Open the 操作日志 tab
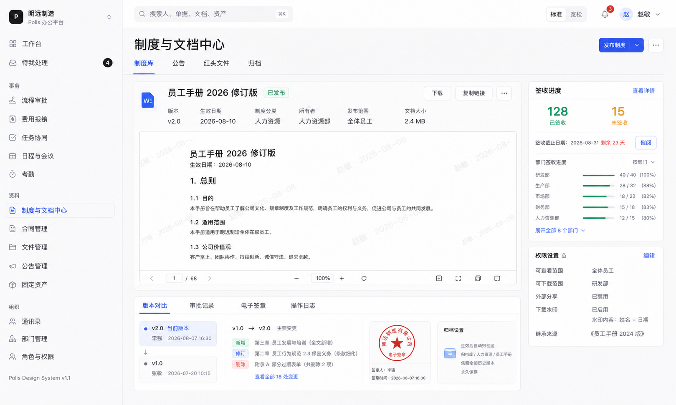The image size is (676, 405). pos(303,306)
